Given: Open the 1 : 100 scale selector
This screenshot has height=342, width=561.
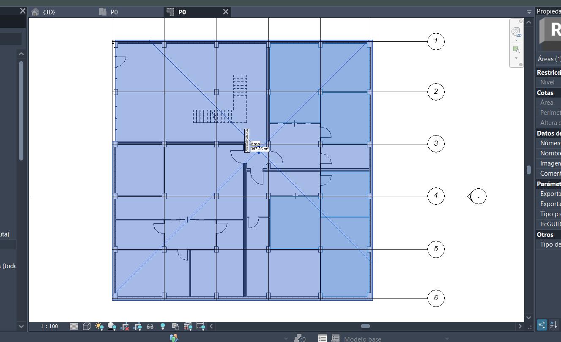Looking at the screenshot, I should coord(49,326).
